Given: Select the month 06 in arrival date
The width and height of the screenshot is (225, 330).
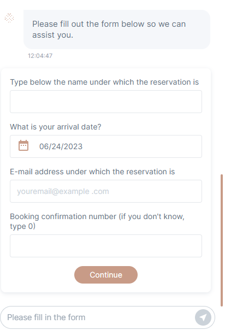Looking at the screenshot, I should pyautogui.click(x=44, y=146).
